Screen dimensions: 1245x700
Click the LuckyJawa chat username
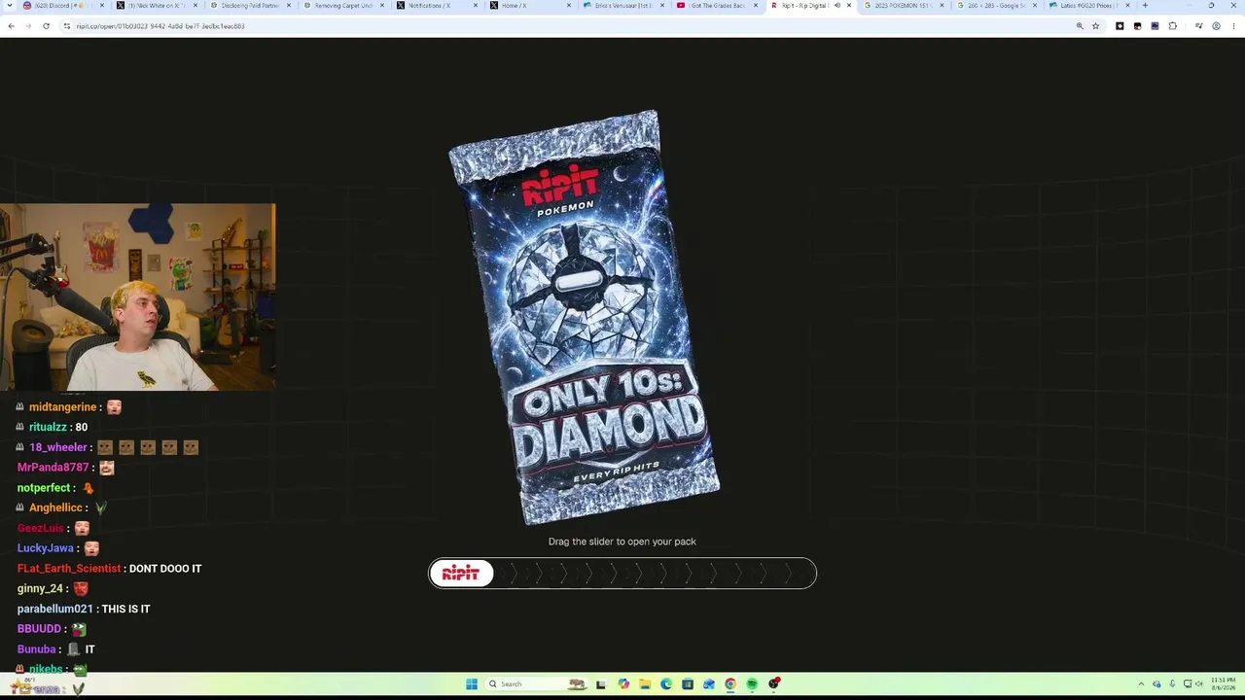click(x=46, y=548)
